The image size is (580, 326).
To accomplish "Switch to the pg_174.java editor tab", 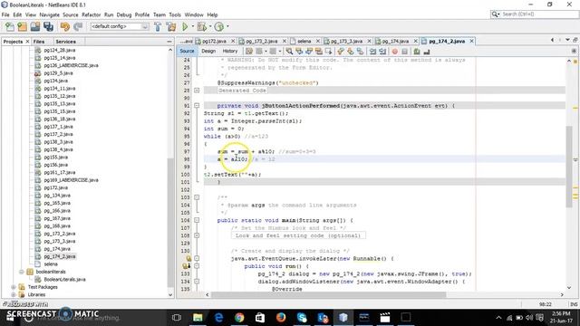I will coord(395,41).
